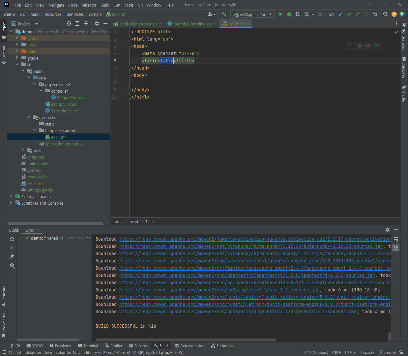Screen dimensions: 408x356
Task: Close the ex1.html editor tab
Action: 248,23
